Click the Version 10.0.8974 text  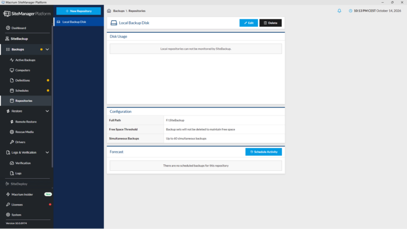coord(16,223)
